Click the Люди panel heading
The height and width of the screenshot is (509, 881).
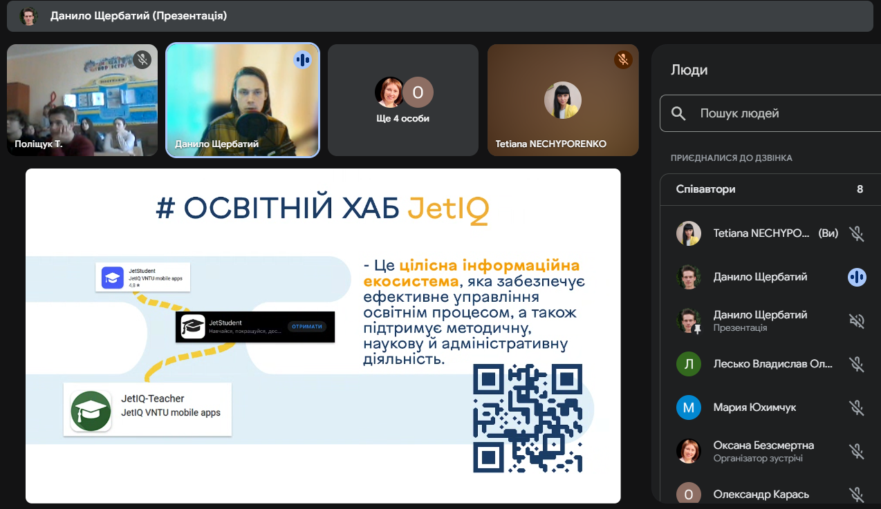pyautogui.click(x=689, y=70)
